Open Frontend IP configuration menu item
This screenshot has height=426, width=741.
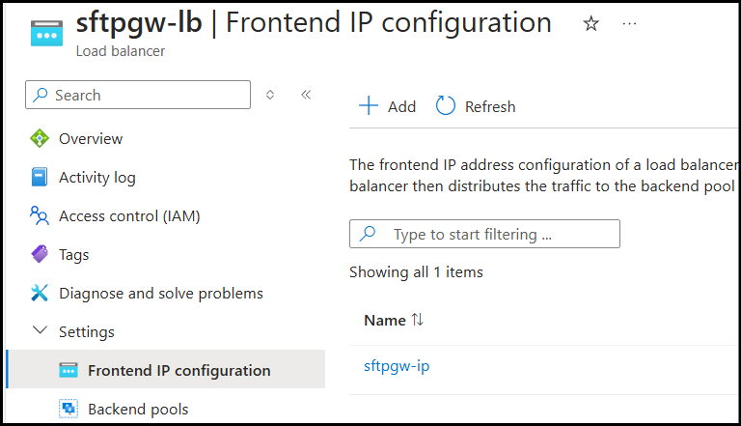pos(178,370)
